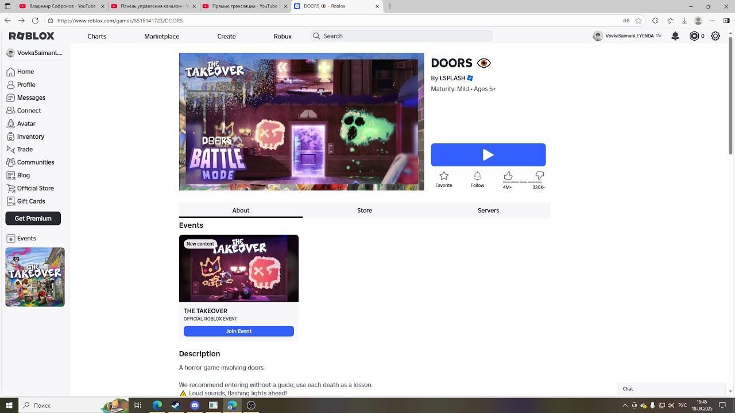
Task: Open Steam from the taskbar
Action: [x=175, y=405]
